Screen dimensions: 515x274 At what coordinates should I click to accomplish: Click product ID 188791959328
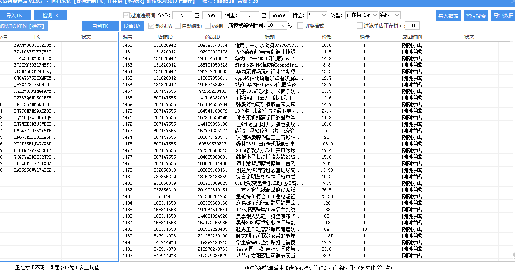[212, 65]
